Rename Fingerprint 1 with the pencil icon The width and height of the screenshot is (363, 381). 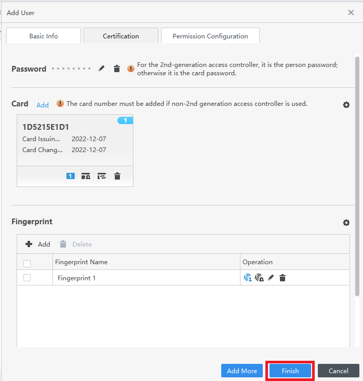click(271, 278)
